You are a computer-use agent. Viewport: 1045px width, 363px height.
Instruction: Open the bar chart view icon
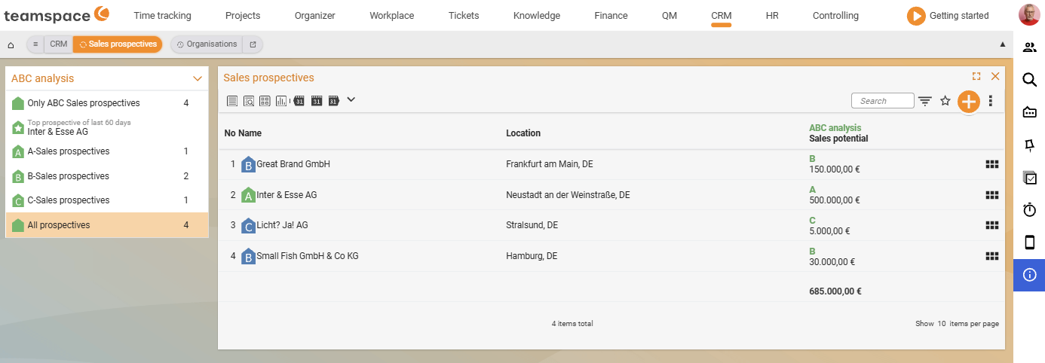[x=281, y=100]
